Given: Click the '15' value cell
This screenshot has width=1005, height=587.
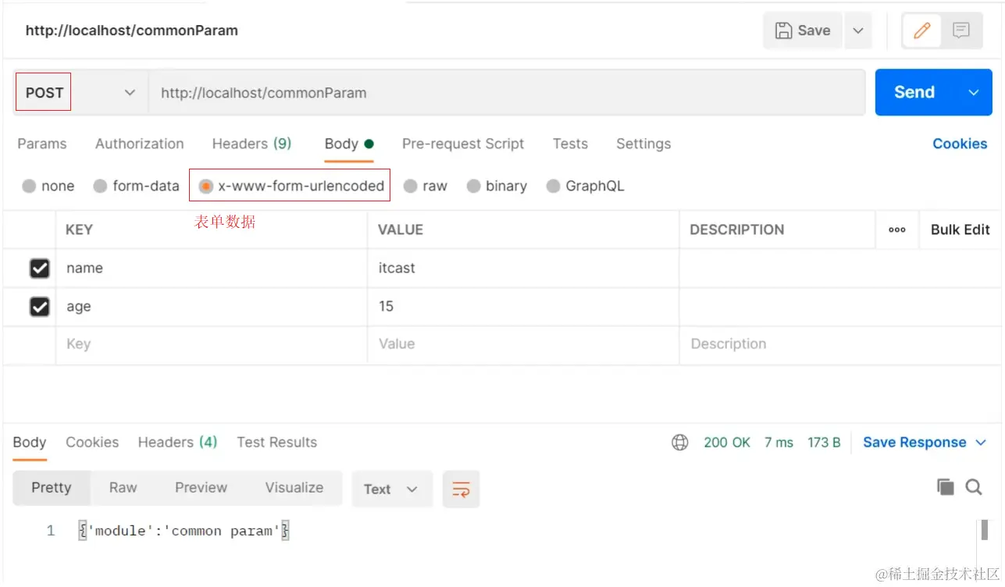Looking at the screenshot, I should pyautogui.click(x=523, y=307).
